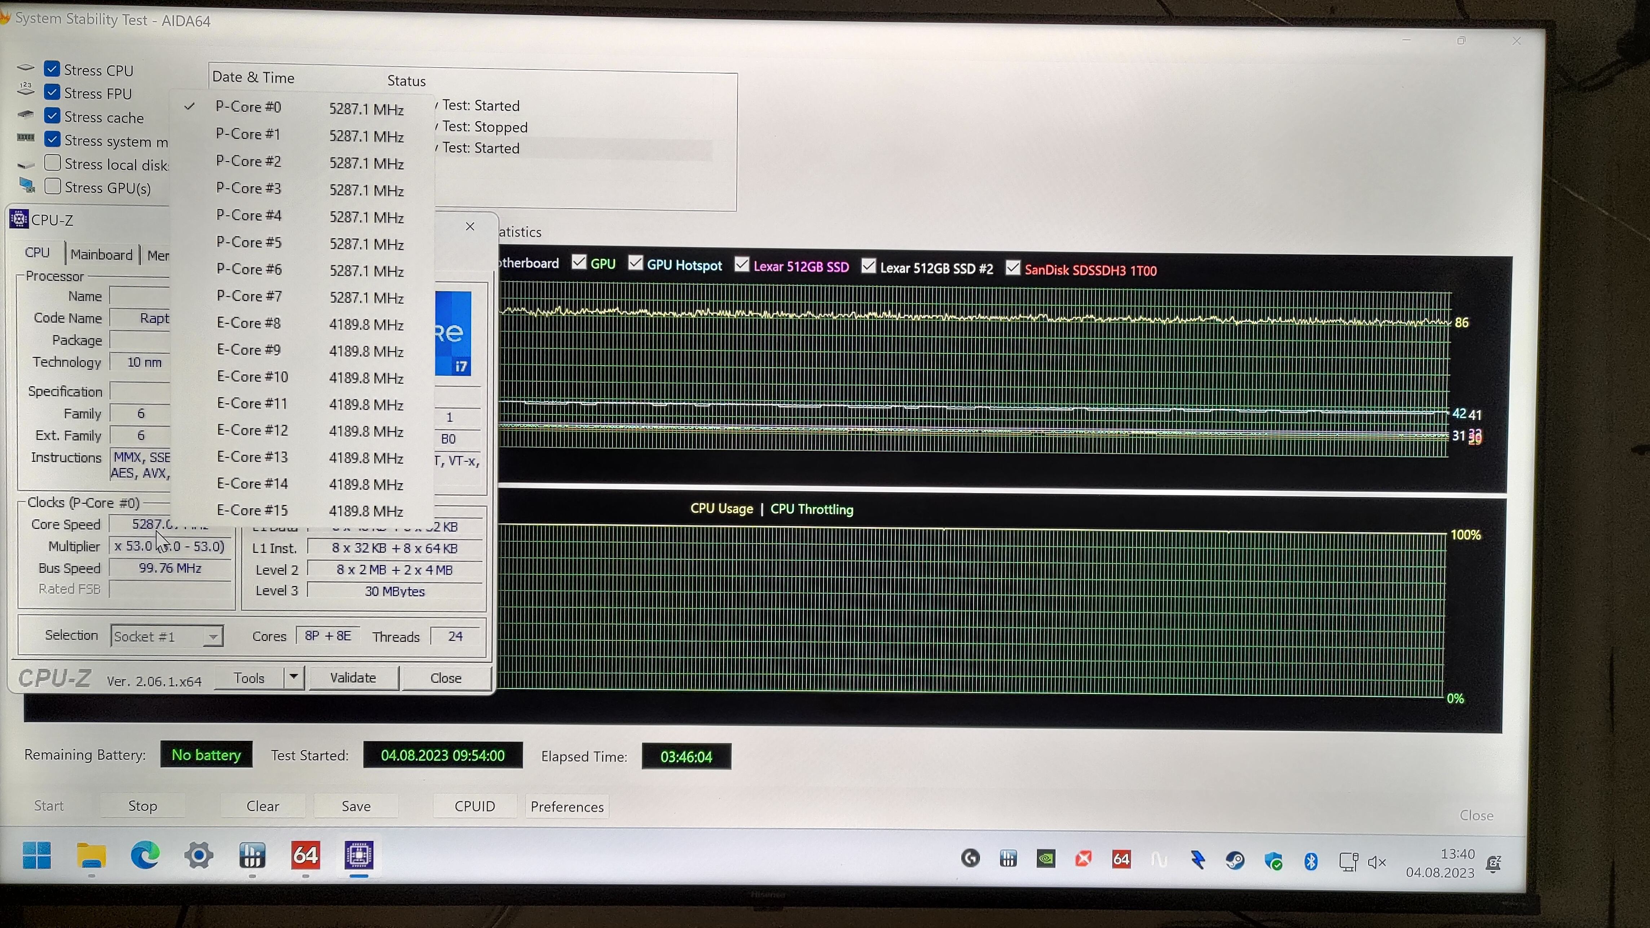Open Settings gear on the taskbar
This screenshot has height=928, width=1650.
(x=199, y=856)
